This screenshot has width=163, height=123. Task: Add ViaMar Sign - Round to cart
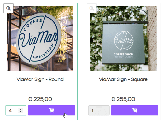[x=52, y=110]
